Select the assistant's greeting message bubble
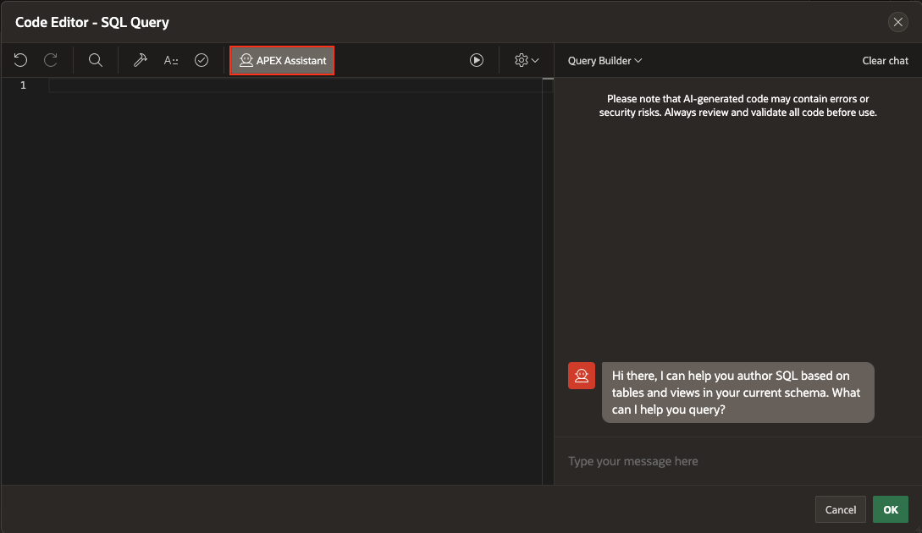 [x=737, y=393]
